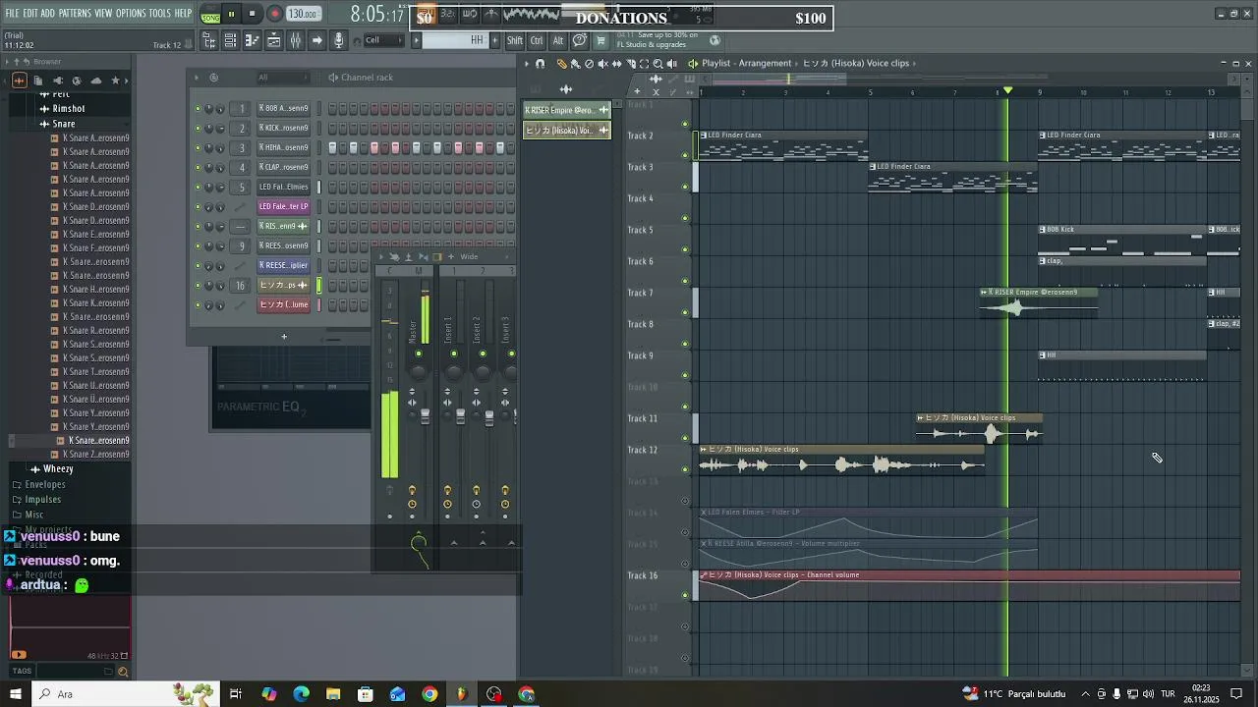Toggle first step of HIHA channel row

tap(332, 148)
